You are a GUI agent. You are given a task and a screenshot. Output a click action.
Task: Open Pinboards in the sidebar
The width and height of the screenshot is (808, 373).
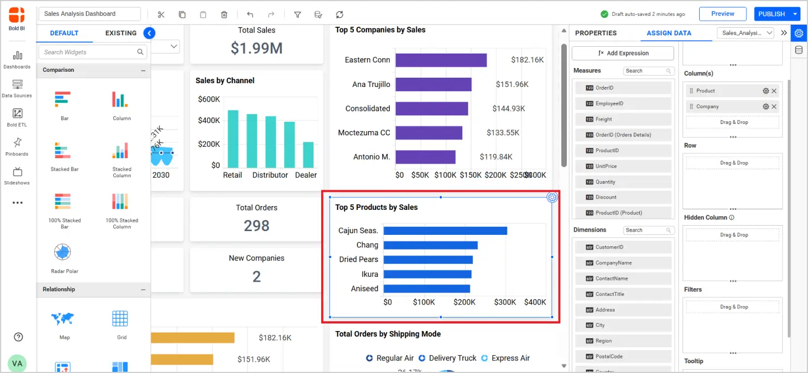[x=17, y=147]
